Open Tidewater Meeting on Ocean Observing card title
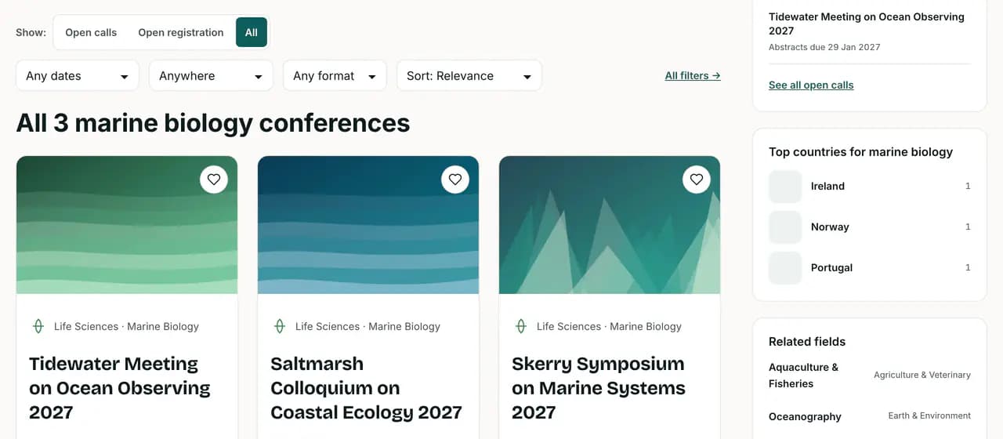This screenshot has height=439, width=1003. 120,388
